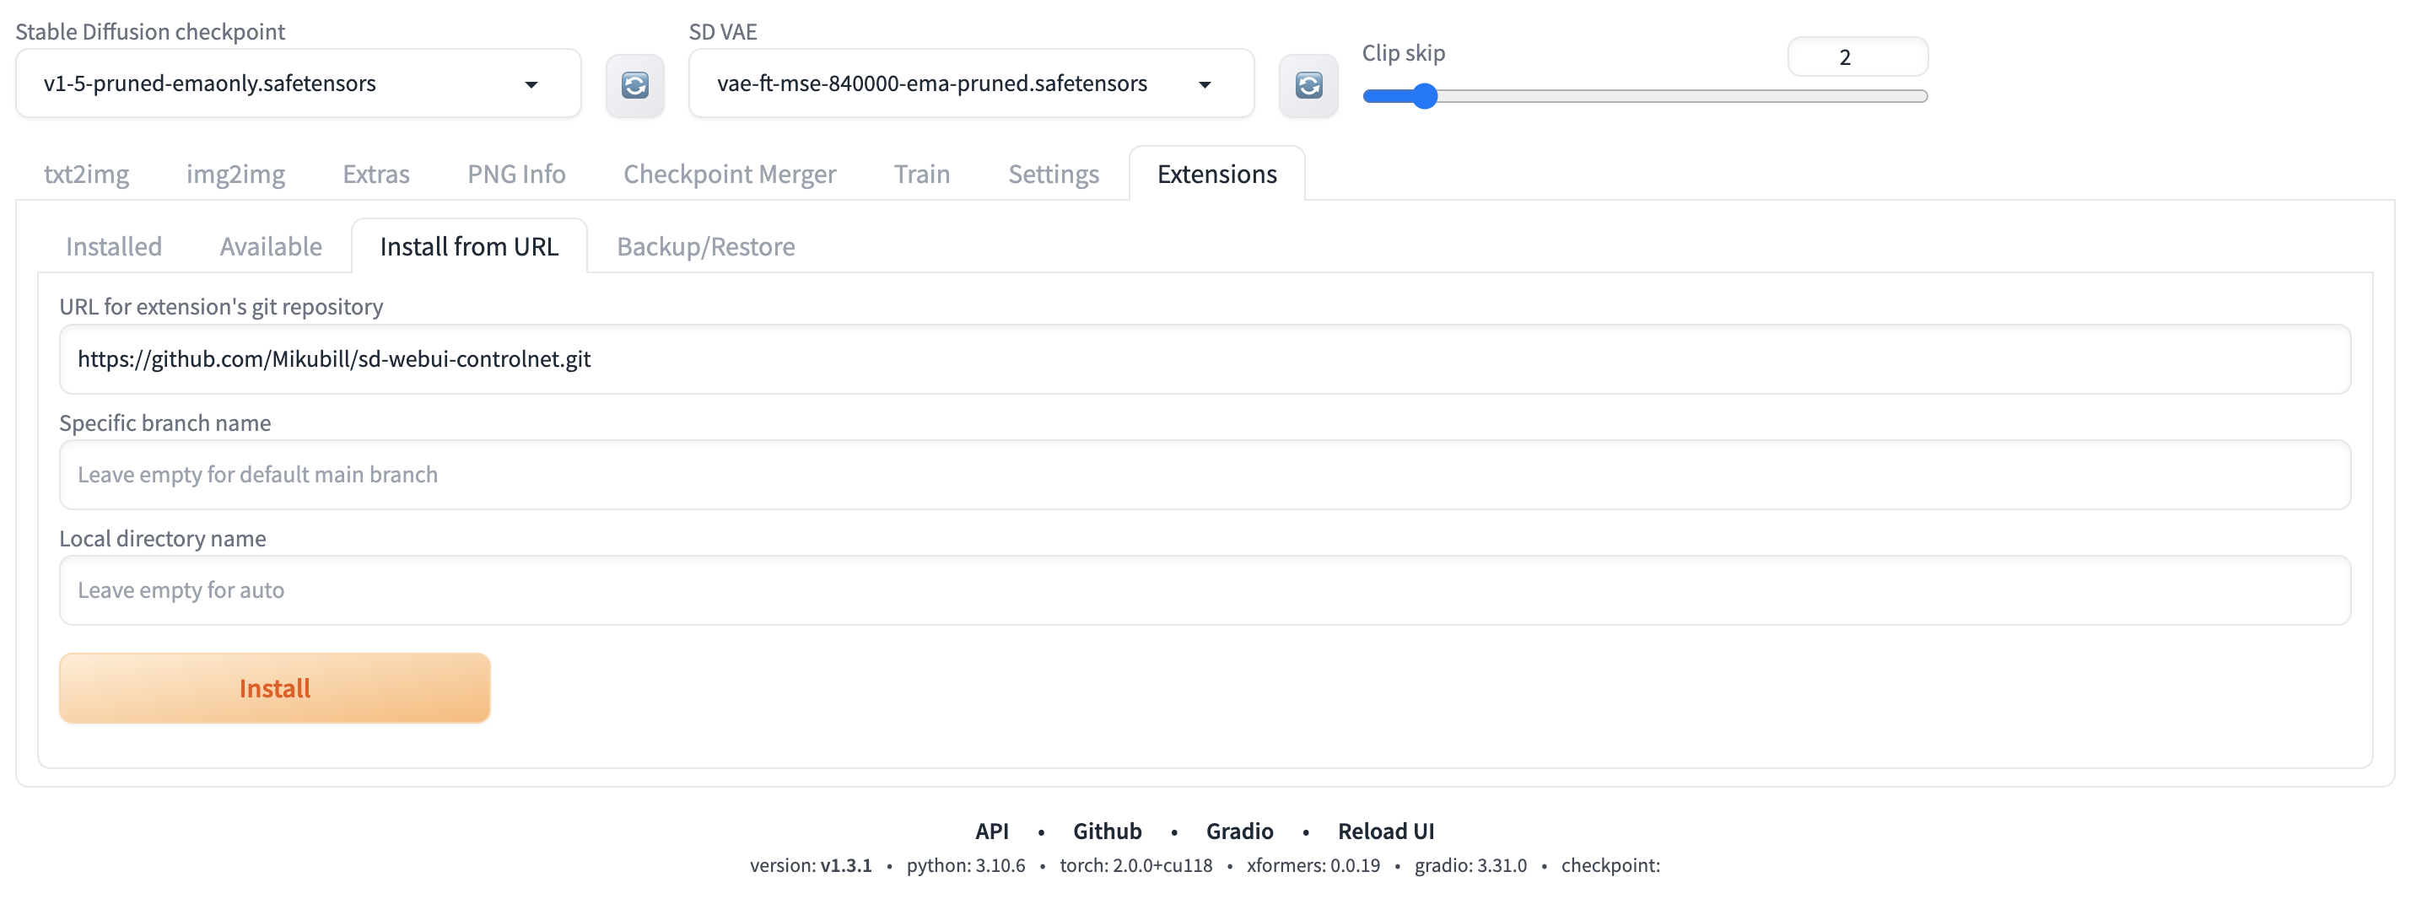Click the Reload UI footer link

(1384, 831)
